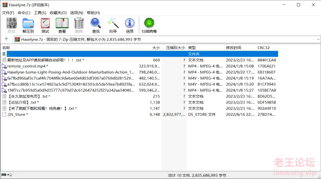Click the date 2024/1/8 15:27
Viewport: 321px width, 179px height.
(240, 90)
